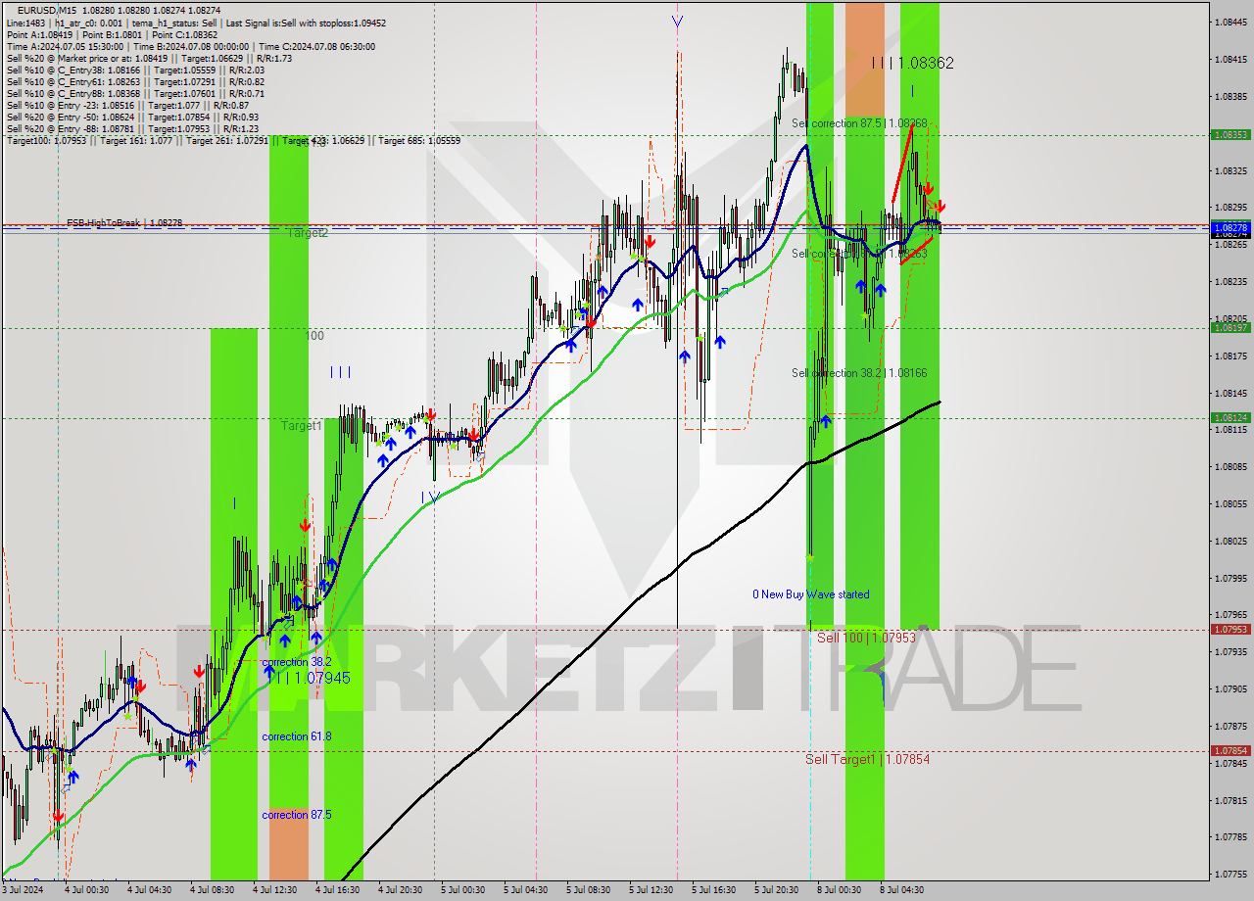Click the red 1.07854 price axis tag
The width and height of the screenshot is (1254, 901).
pos(1230,751)
